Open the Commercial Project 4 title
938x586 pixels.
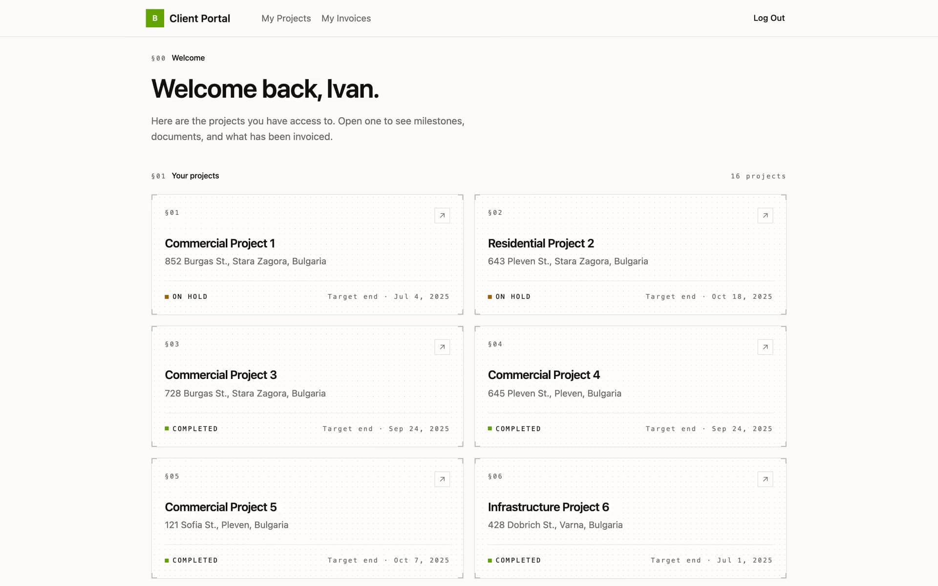pyautogui.click(x=544, y=375)
